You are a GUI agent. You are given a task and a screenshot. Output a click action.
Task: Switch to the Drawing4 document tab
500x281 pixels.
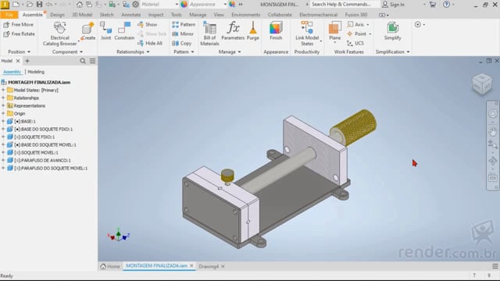coord(209,266)
